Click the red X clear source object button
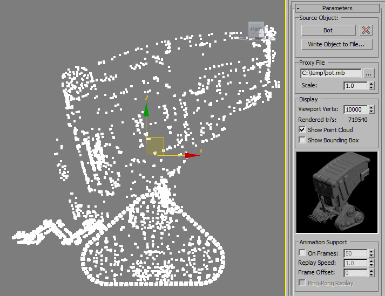 [x=366, y=30]
